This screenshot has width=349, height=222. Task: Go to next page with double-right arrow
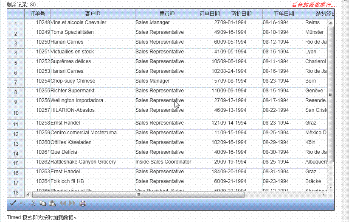tap(73, 203)
